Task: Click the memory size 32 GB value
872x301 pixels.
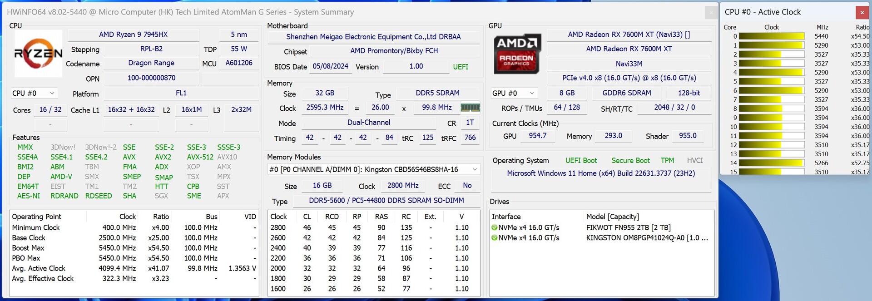Action: tap(325, 93)
